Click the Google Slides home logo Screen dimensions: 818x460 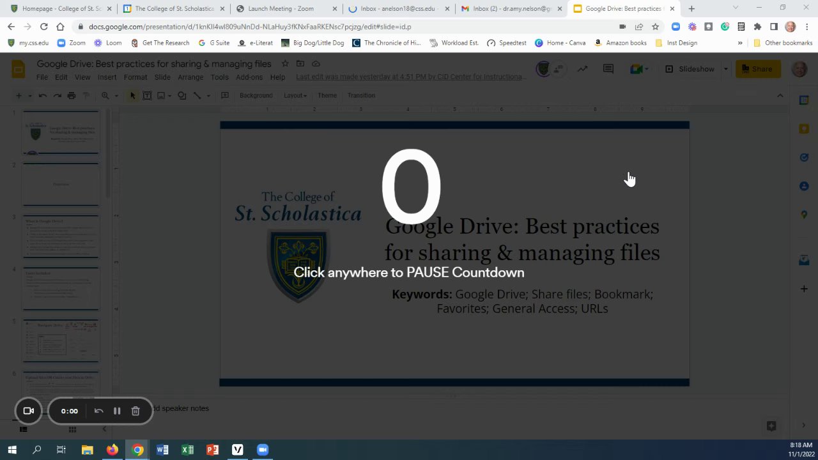pyautogui.click(x=19, y=69)
